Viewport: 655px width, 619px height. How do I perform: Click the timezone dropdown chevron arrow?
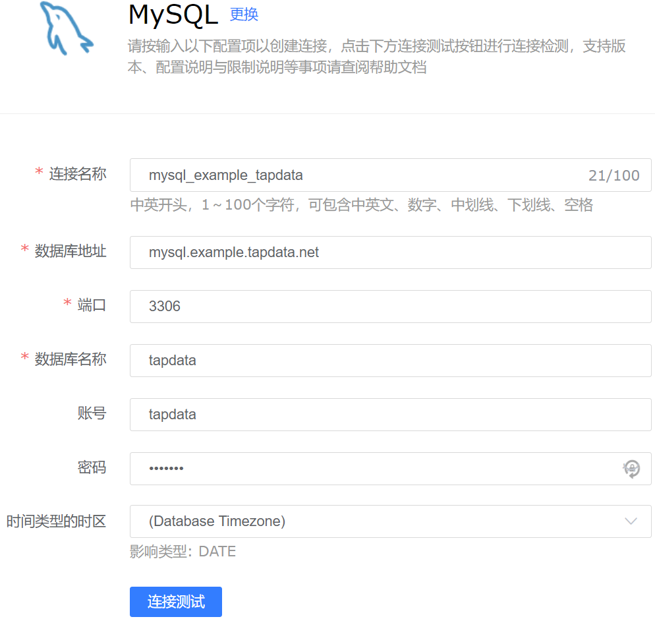pos(631,521)
